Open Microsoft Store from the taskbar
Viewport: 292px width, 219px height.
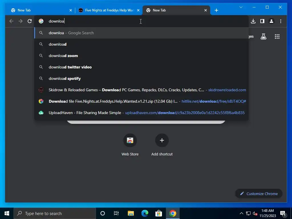point(159,213)
